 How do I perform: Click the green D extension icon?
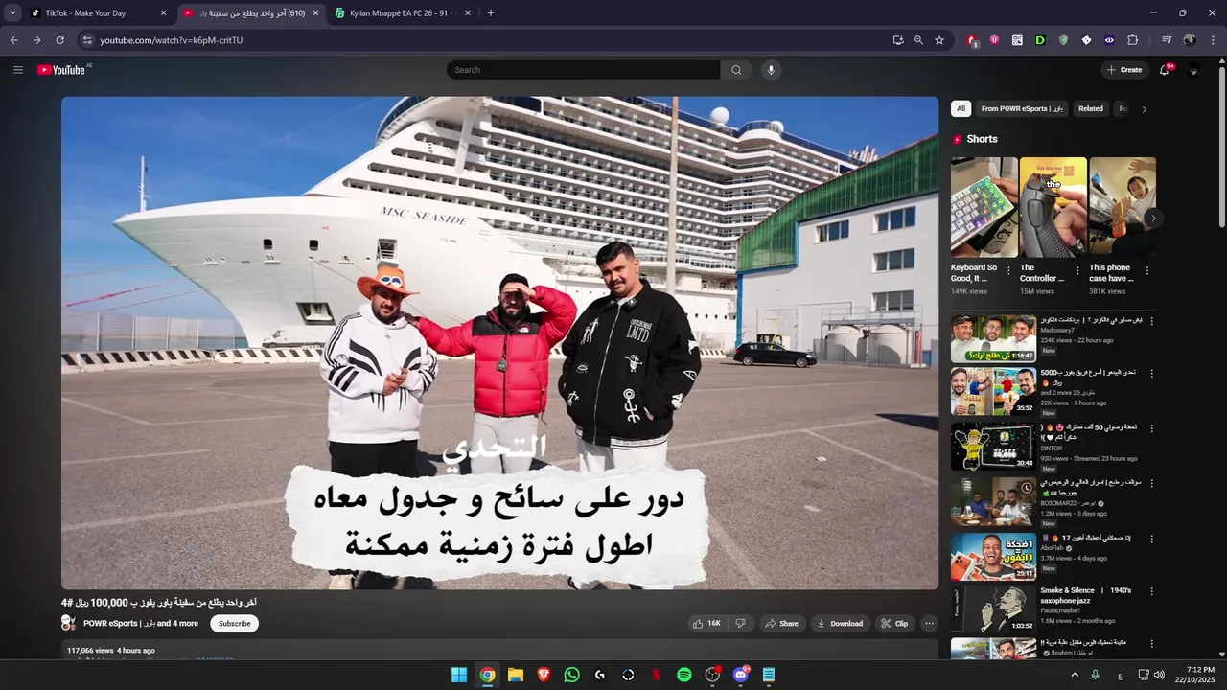[1040, 40]
